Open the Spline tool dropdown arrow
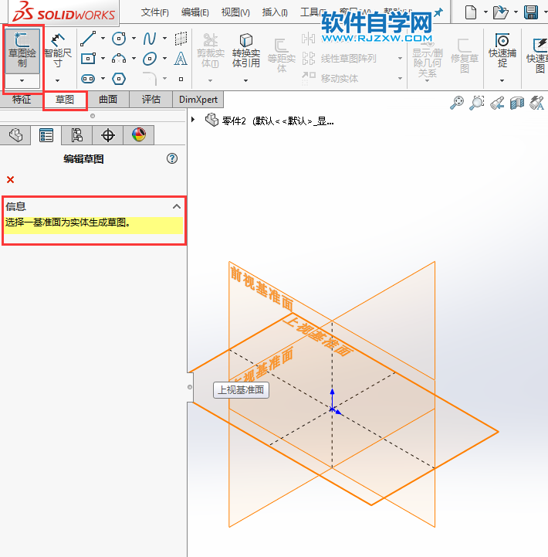 [164, 38]
